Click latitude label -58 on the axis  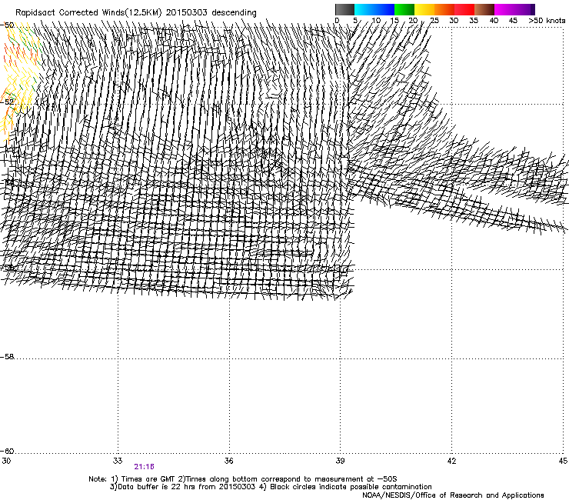click(x=7, y=357)
